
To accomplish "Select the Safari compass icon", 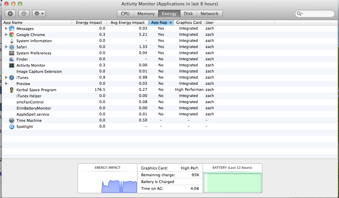I will 12,47.
